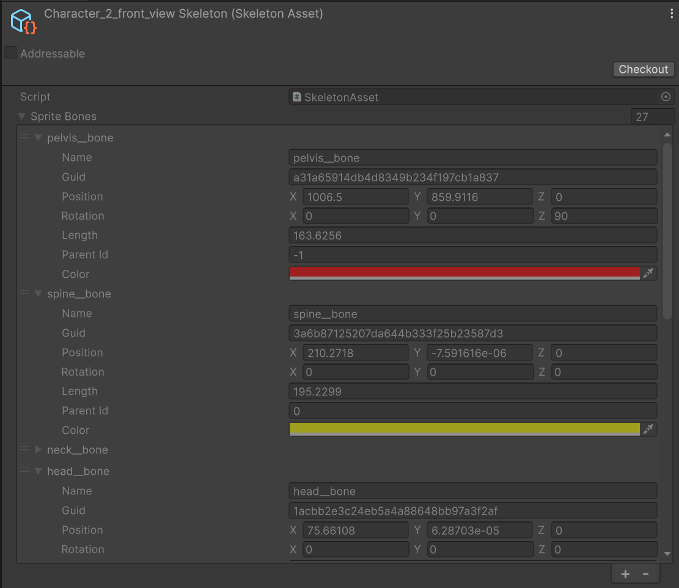679x588 pixels.
Task: Grab the neck__bone reorder handle
Action: point(24,450)
